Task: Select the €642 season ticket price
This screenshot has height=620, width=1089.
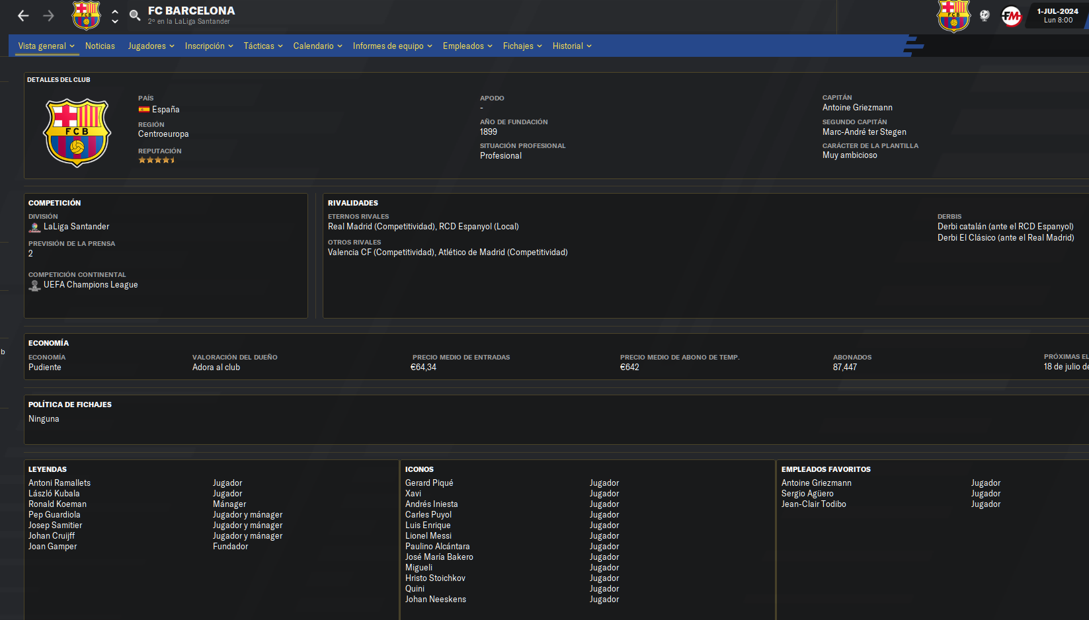Action: [629, 368]
